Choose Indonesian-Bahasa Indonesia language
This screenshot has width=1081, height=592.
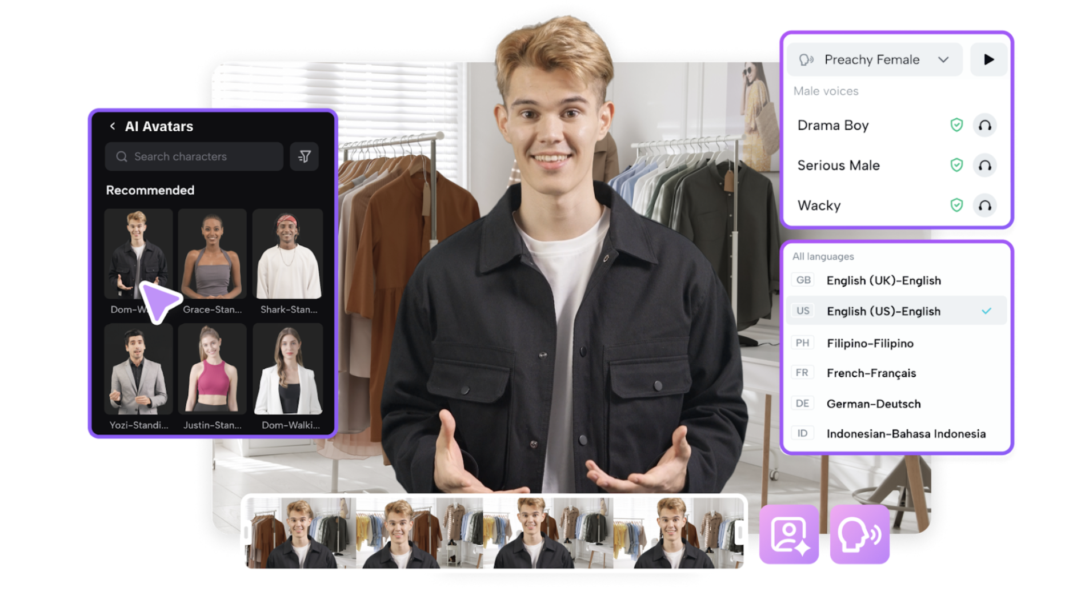[x=896, y=434]
